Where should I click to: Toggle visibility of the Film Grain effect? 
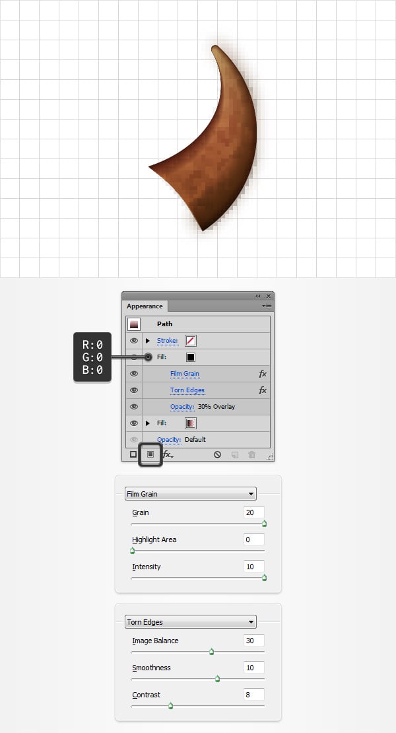tap(134, 374)
